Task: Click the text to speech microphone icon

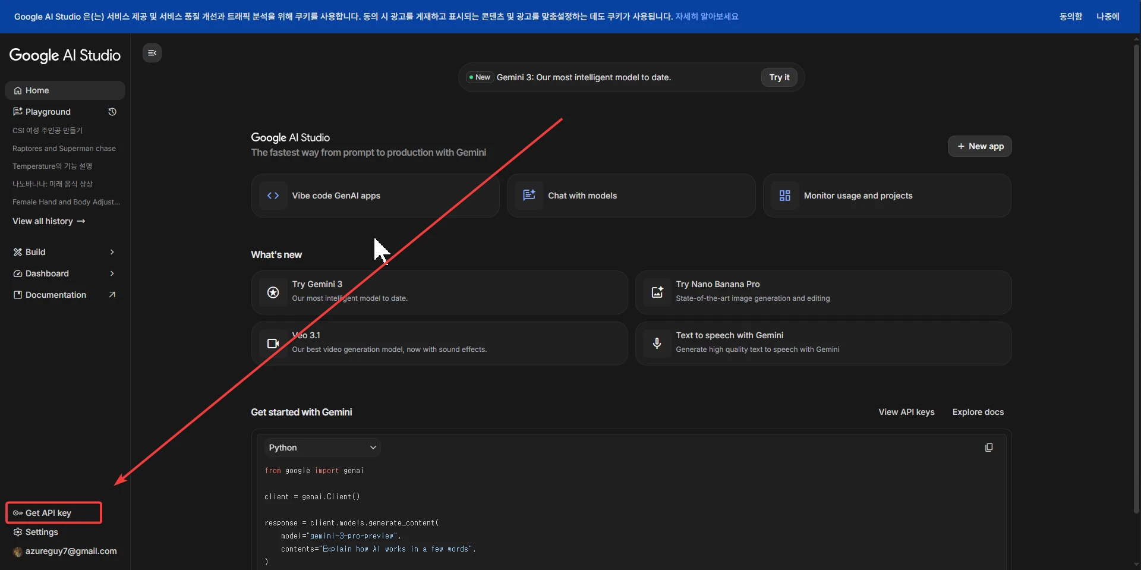Action: pyautogui.click(x=657, y=344)
